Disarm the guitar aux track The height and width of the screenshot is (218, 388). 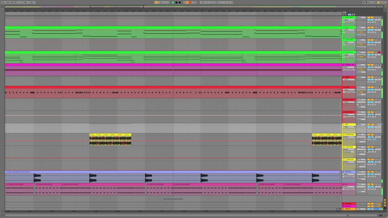tap(379, 52)
